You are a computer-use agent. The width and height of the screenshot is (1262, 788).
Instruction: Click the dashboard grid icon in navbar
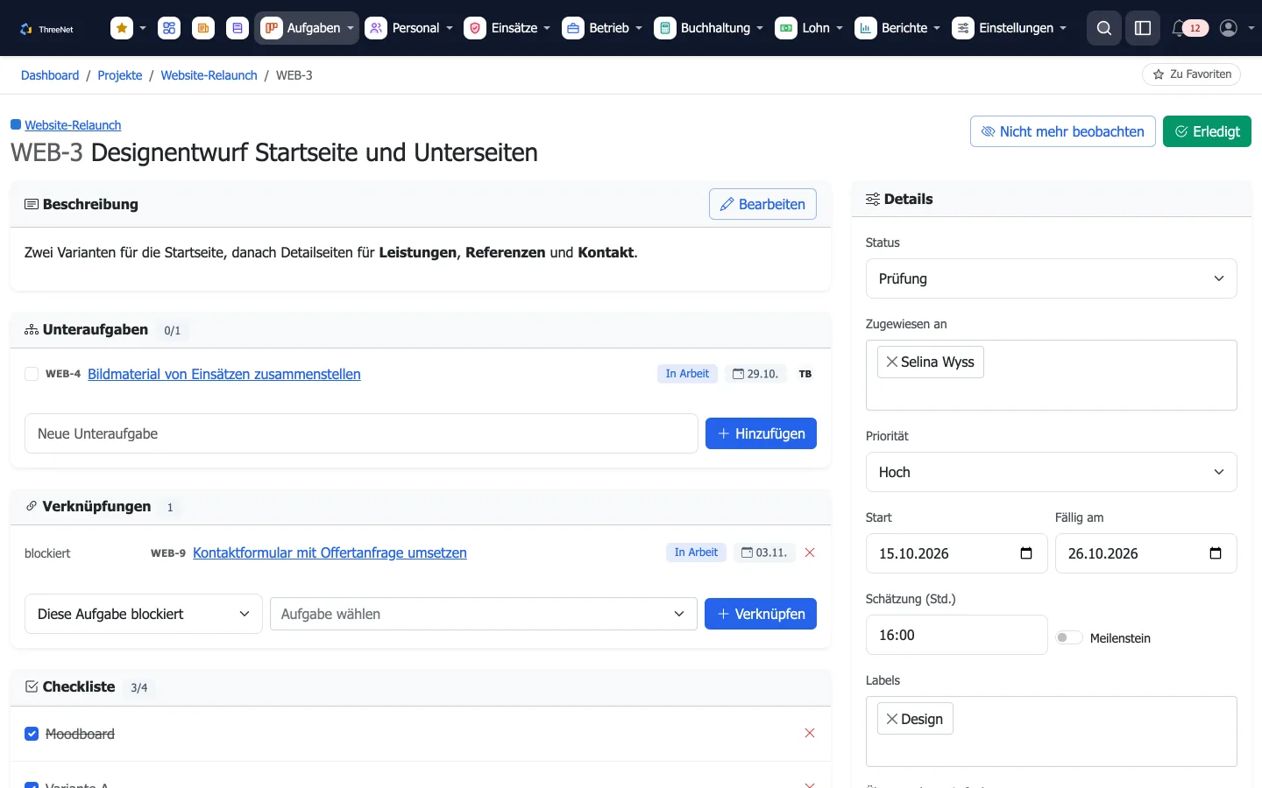coord(169,28)
